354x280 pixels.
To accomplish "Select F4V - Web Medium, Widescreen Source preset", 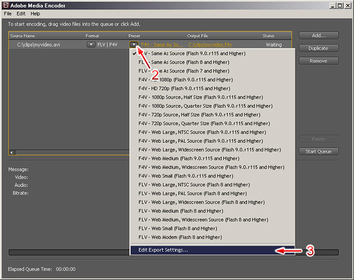I will [x=212, y=167].
